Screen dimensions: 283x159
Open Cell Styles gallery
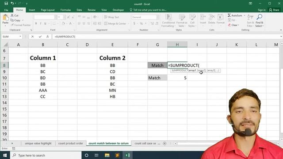pos(192,21)
